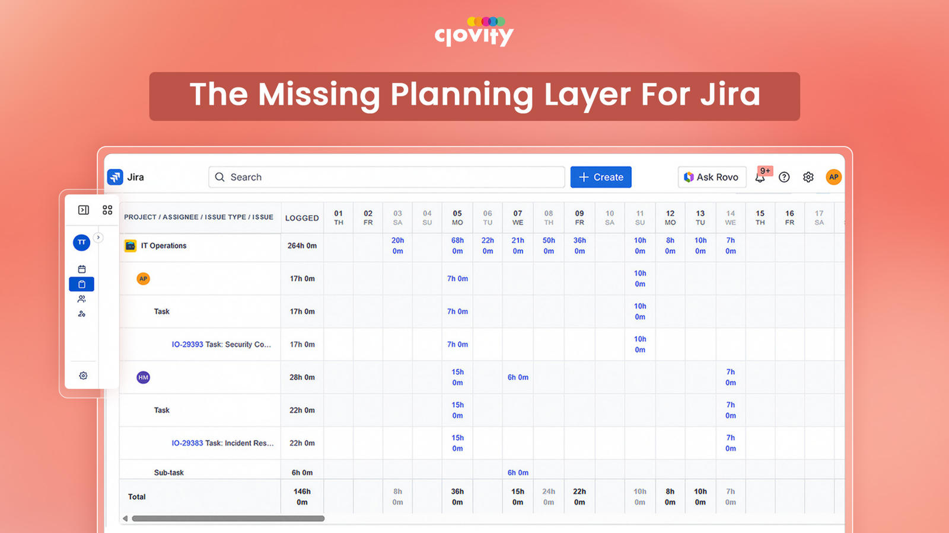Click the LOGGED column header
The image size is (949, 533).
pyautogui.click(x=302, y=218)
